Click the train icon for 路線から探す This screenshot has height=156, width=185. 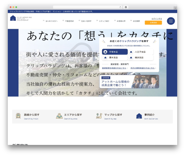[18, 116]
